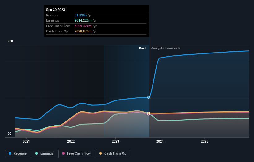Click the €599.324m free cash flow value
254x162 pixels.
[83, 26]
